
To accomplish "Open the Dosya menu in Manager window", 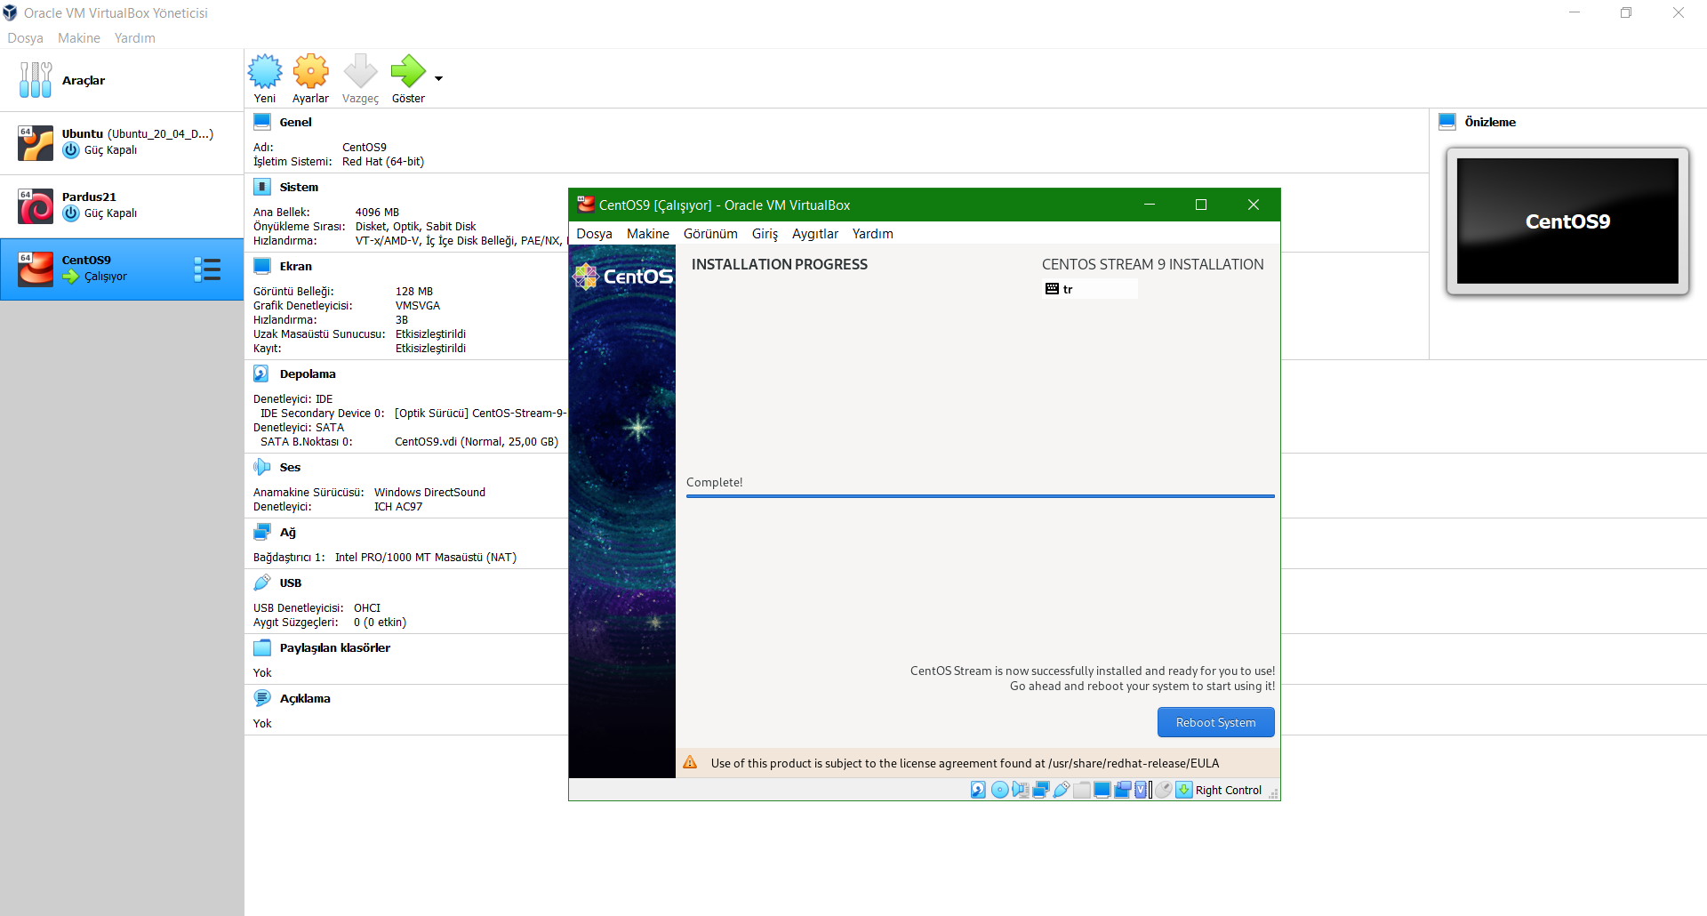I will (x=25, y=37).
